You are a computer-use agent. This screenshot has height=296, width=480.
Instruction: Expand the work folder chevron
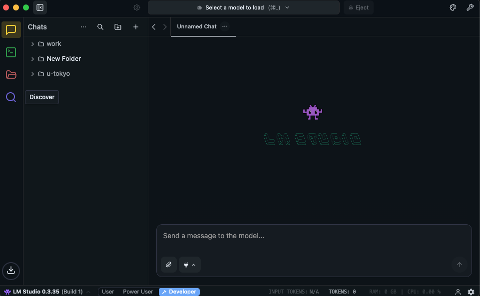[x=32, y=44]
